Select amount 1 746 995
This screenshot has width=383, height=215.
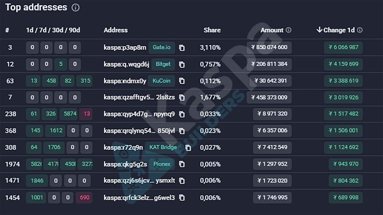272,197
